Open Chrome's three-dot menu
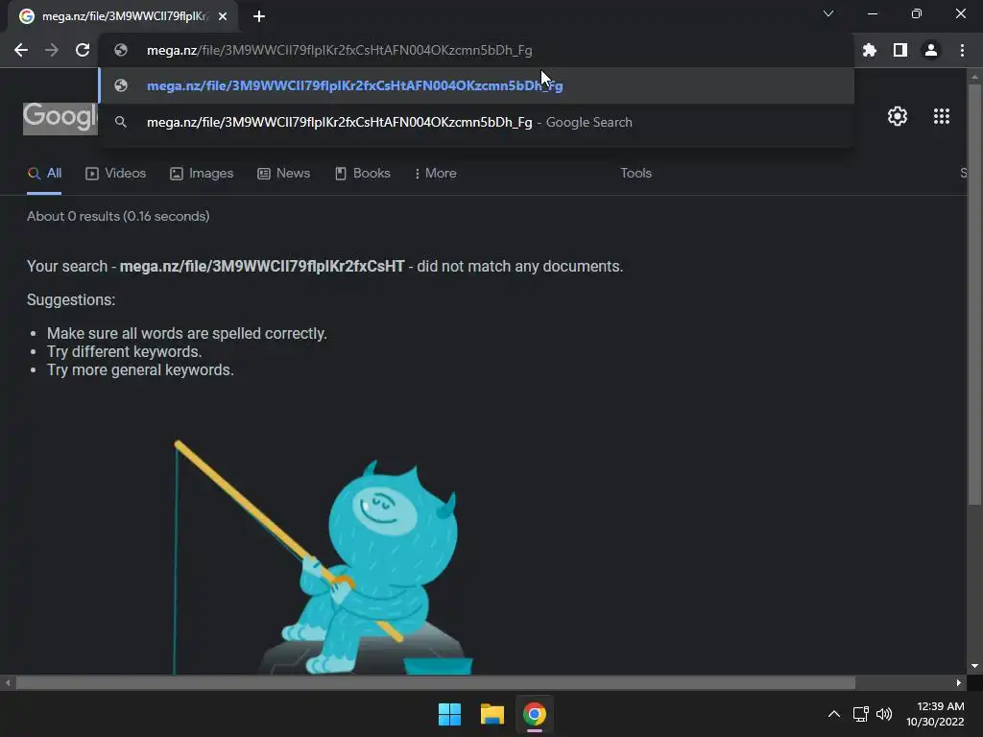This screenshot has width=983, height=737. (x=962, y=50)
